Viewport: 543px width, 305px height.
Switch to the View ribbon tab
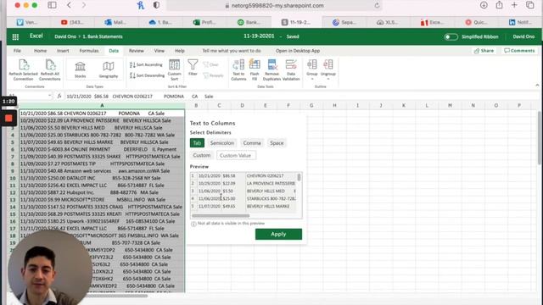pos(160,51)
